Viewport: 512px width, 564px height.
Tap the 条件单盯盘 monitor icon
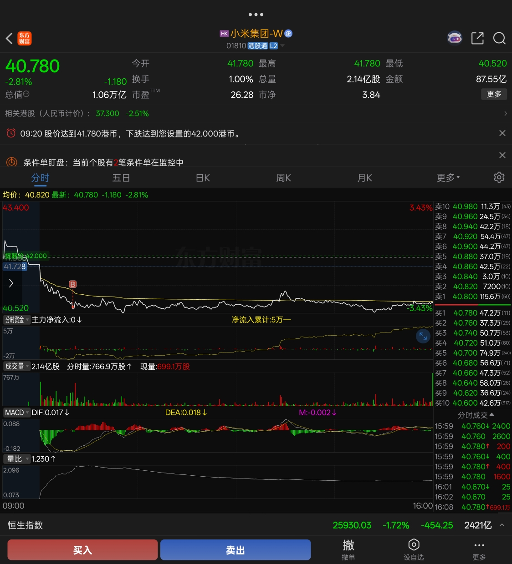click(11, 162)
